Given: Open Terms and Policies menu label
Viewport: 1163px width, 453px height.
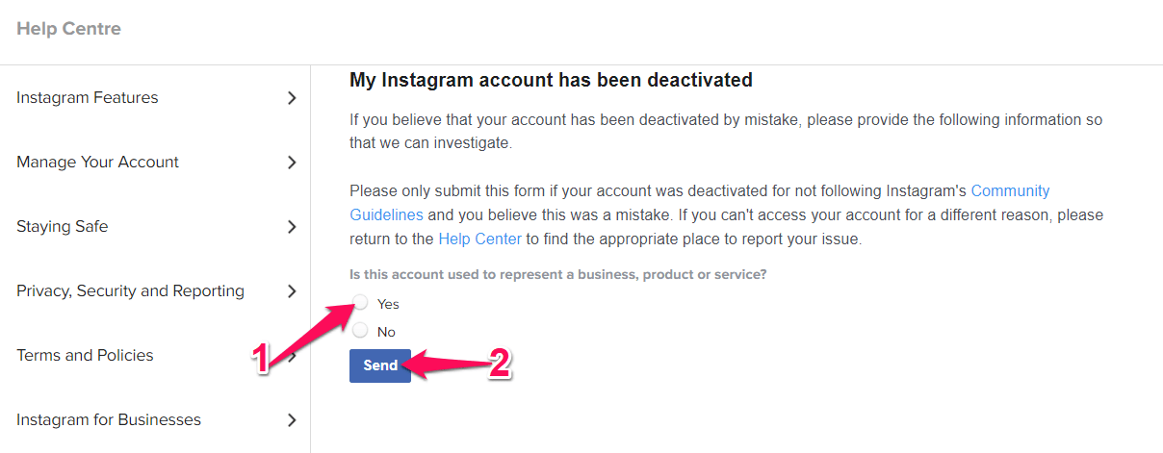Looking at the screenshot, I should coord(85,356).
